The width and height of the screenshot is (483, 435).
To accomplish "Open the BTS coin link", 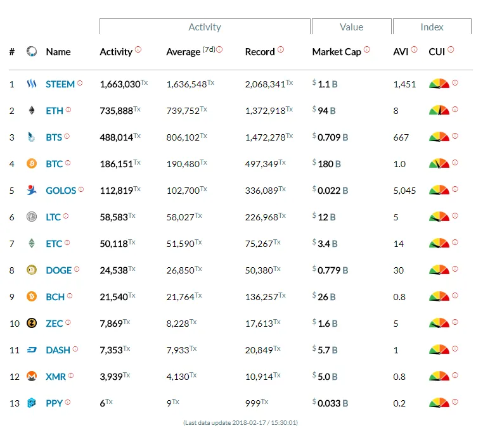I will [x=54, y=137].
